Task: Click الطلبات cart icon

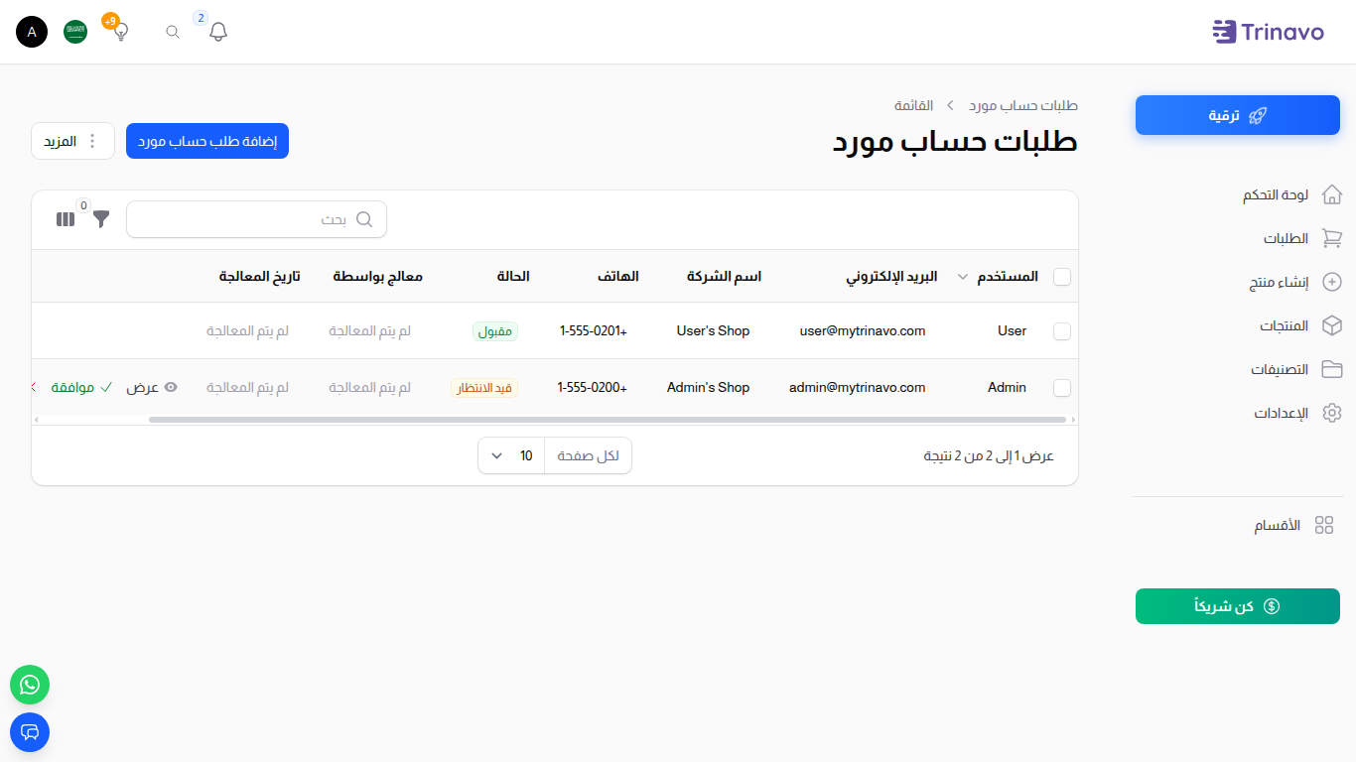Action: [1332, 238]
